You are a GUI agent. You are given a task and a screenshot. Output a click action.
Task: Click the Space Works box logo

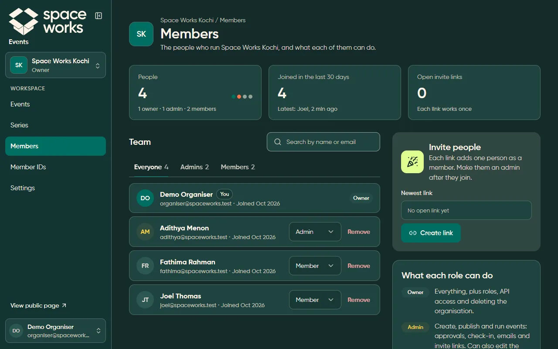click(x=24, y=21)
